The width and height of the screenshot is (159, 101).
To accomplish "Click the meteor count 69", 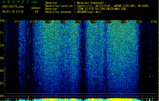I will point(37,12).
